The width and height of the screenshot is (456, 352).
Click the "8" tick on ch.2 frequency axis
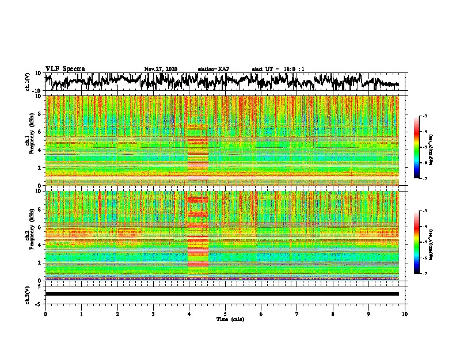click(x=40, y=209)
